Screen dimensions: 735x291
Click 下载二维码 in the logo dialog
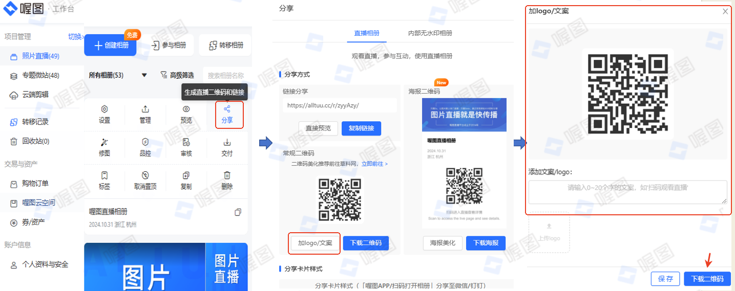pos(707,279)
